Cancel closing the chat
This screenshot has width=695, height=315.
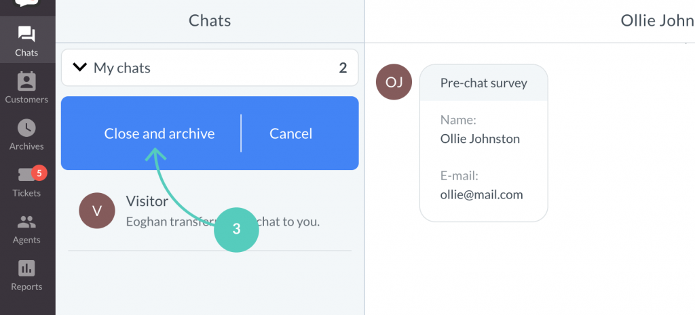coord(290,133)
